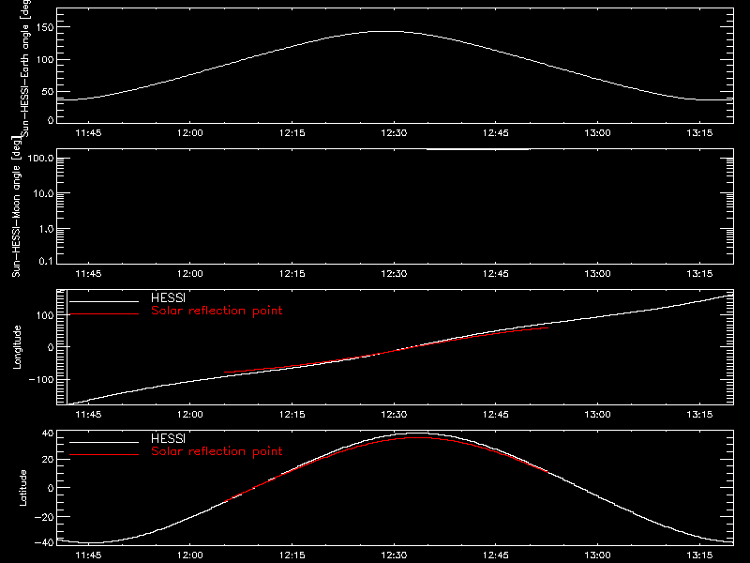Image resolution: width=750 pixels, height=563 pixels.
Task: Select the 100.0 tick on Moon angle plot
Action: (x=40, y=159)
